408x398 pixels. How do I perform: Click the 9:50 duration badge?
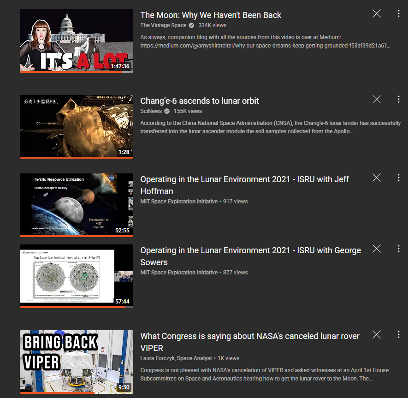pos(124,387)
